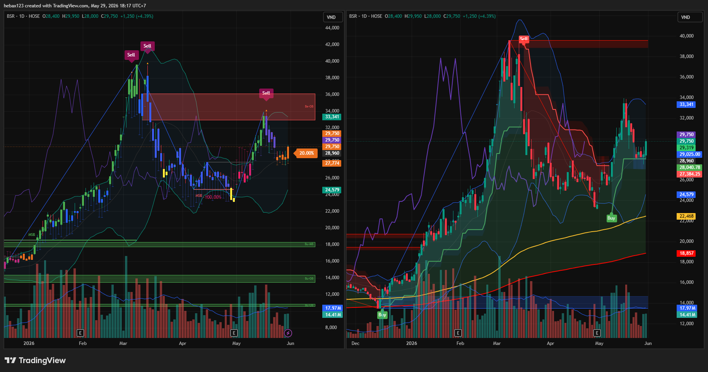The height and width of the screenshot is (372, 708).
Task: Click the green 29,319 price label
Action: click(x=687, y=148)
